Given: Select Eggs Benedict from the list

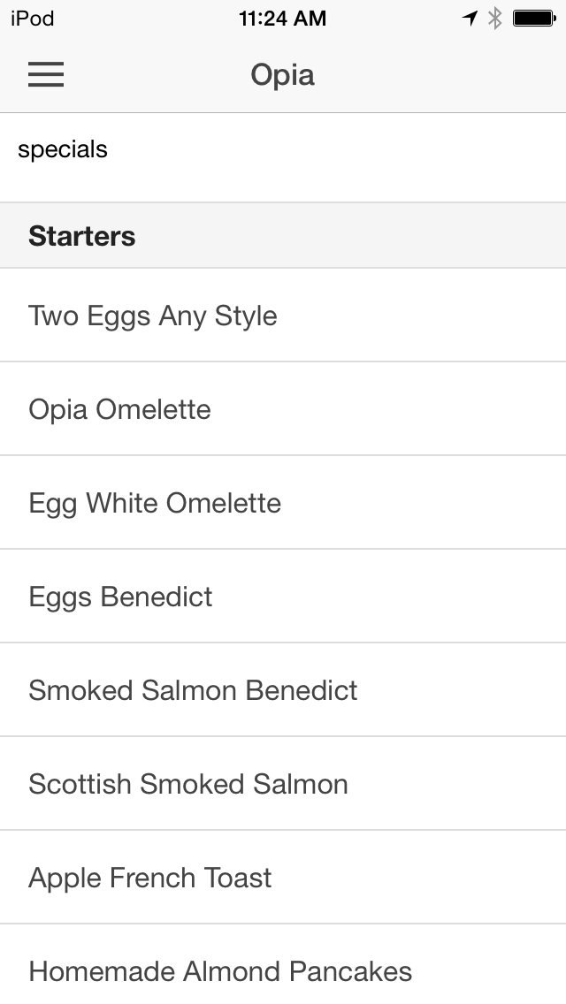Looking at the screenshot, I should coord(283,597).
